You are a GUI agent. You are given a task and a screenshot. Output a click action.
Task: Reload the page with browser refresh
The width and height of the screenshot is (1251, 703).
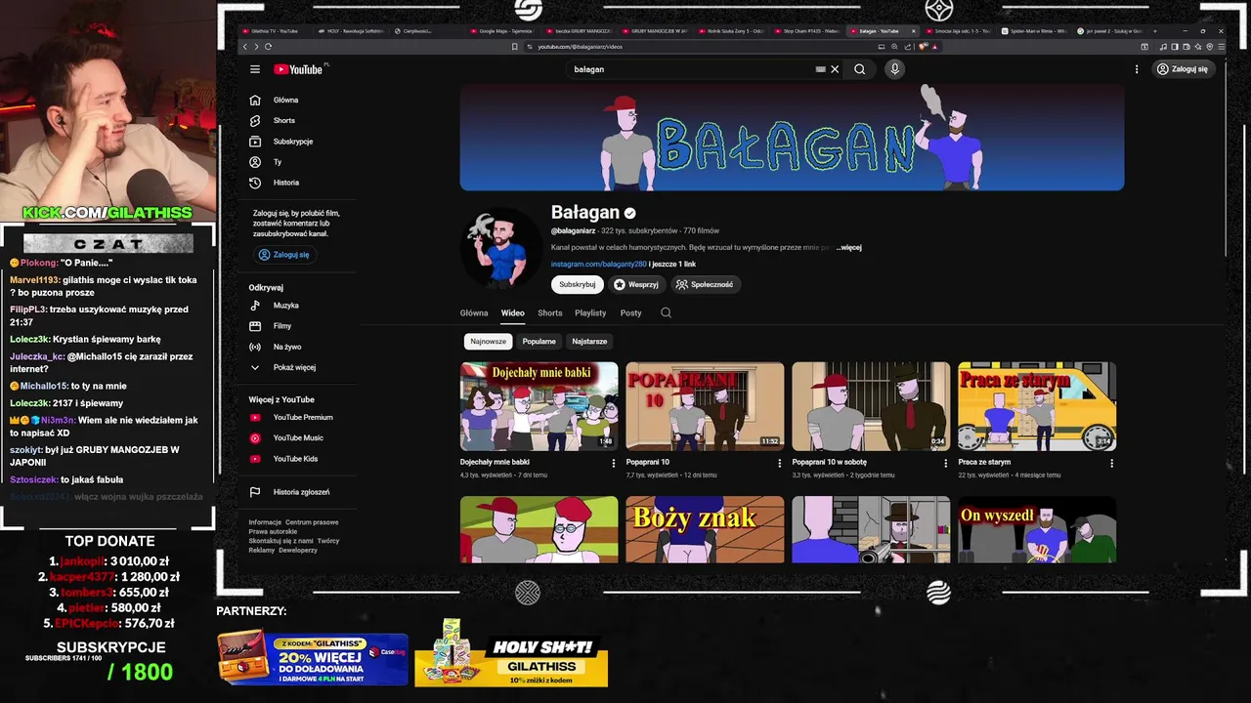(268, 46)
